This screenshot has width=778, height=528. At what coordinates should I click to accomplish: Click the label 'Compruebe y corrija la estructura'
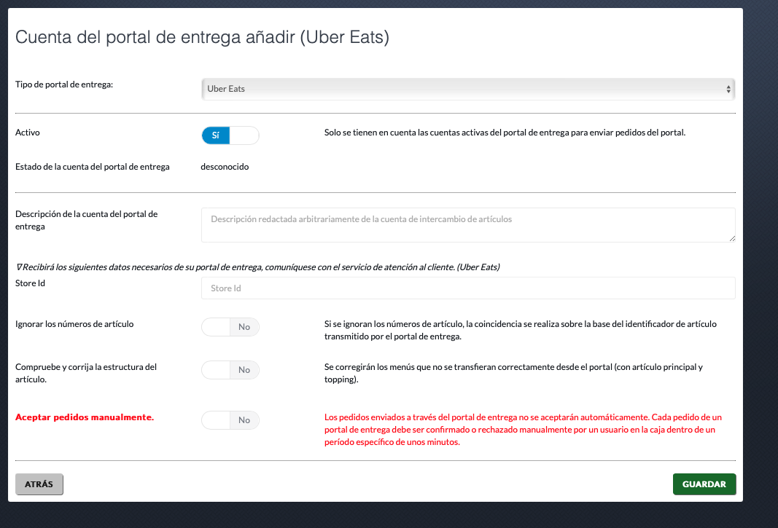[x=86, y=373]
